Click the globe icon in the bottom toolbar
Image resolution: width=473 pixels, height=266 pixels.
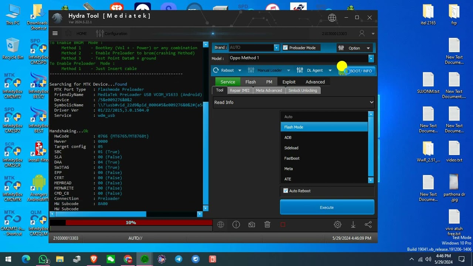[x=221, y=225]
